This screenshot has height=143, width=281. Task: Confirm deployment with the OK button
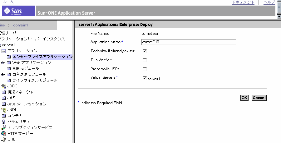pyautogui.click(x=244, y=98)
